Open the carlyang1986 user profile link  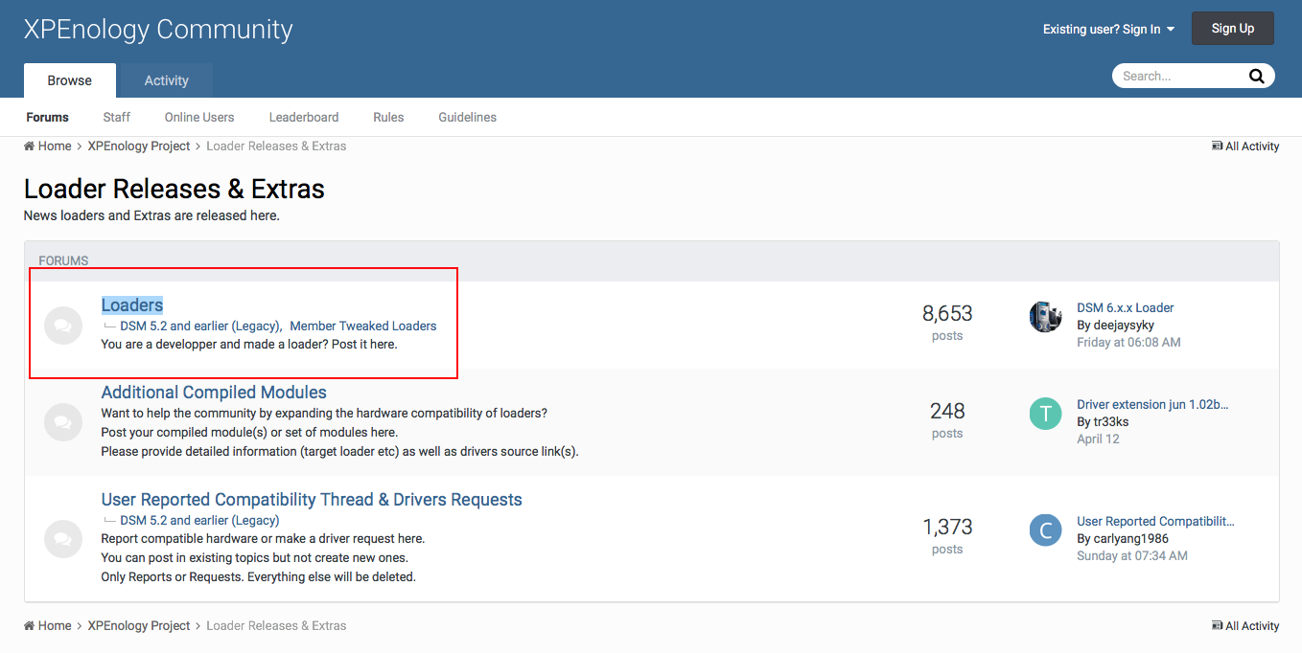coord(1131,539)
